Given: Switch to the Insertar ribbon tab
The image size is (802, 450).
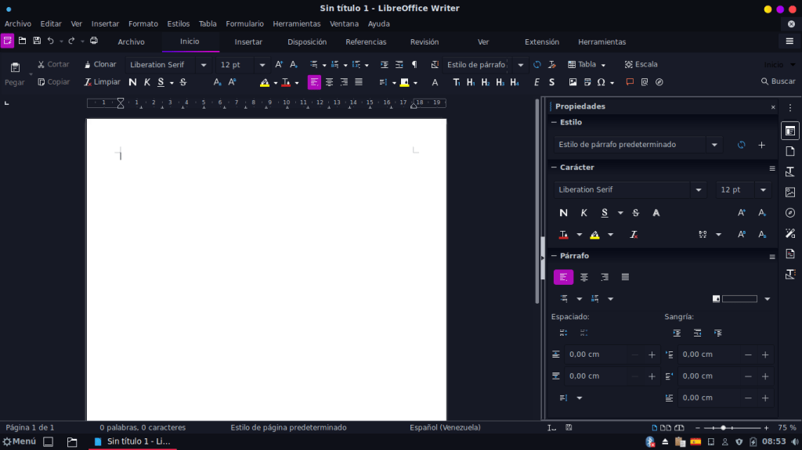Looking at the screenshot, I should coord(248,41).
